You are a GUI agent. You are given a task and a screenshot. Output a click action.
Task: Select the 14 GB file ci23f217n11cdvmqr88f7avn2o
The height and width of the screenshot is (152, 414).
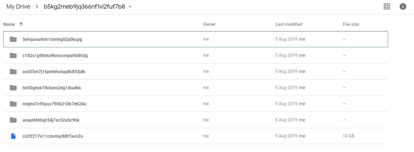pyautogui.click(x=196, y=136)
